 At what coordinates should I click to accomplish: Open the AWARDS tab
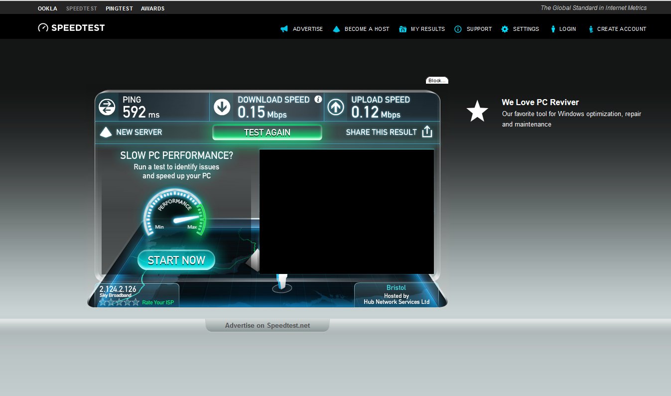point(152,8)
